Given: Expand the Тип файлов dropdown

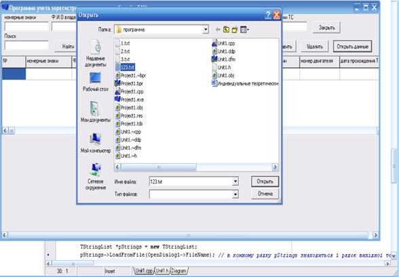Looking at the screenshot, I should click(x=235, y=194).
